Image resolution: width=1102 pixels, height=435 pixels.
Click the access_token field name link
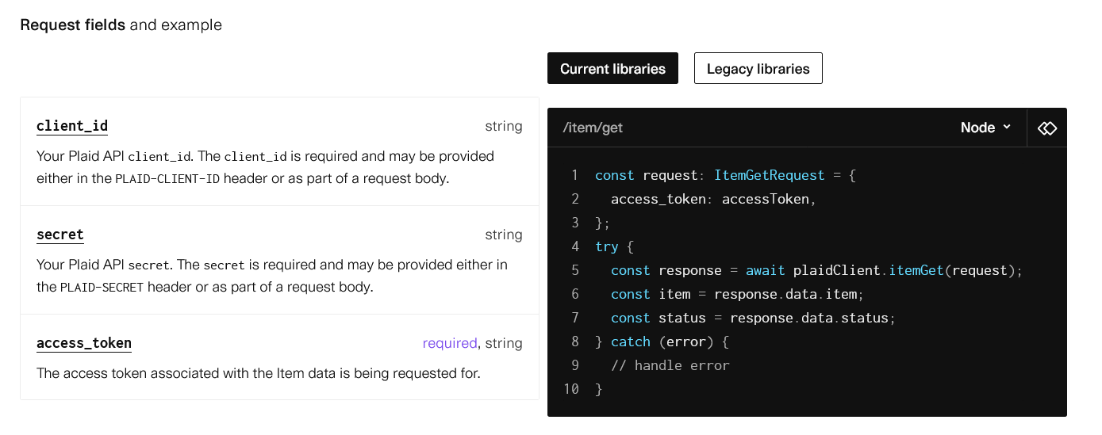84,343
